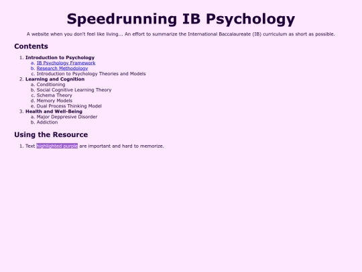
Task: Click the 'Conditioning' list item
Action: (x=51, y=85)
